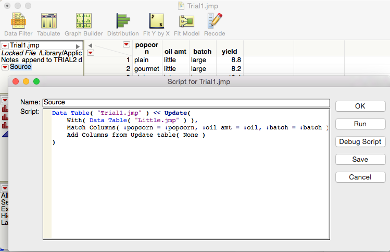Click the Update keyword in script
Image resolution: width=390 pixels, height=252 pixels.
(x=175, y=113)
